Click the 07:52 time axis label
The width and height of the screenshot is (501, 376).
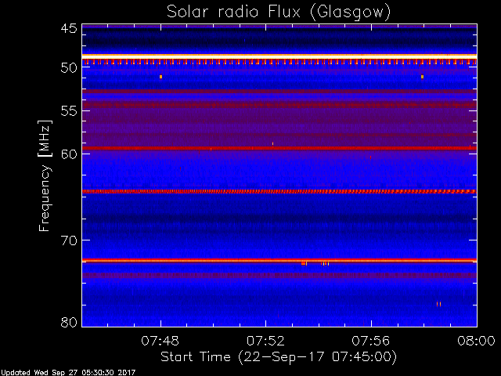coord(265,341)
